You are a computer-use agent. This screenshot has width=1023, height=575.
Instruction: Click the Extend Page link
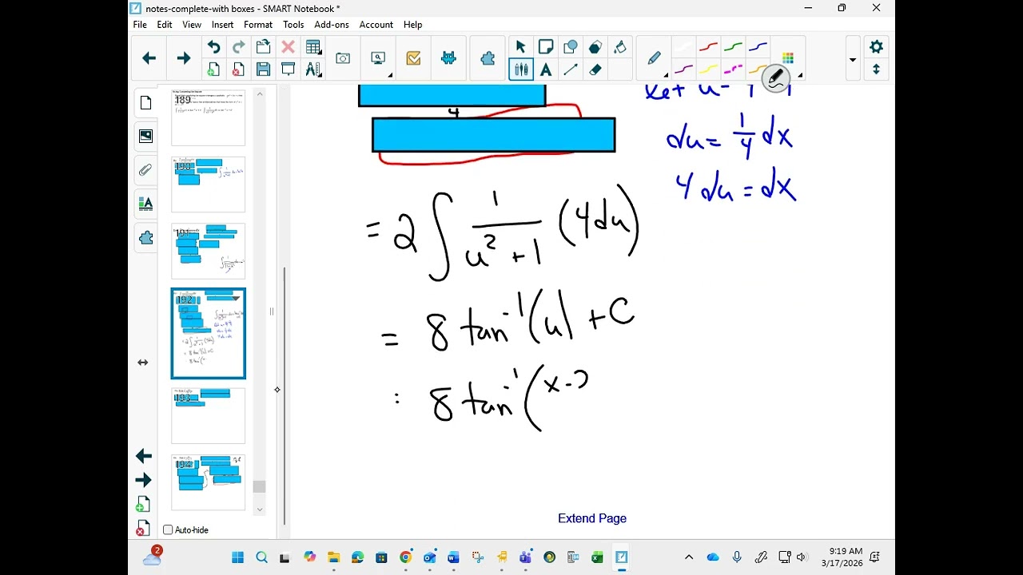click(592, 518)
